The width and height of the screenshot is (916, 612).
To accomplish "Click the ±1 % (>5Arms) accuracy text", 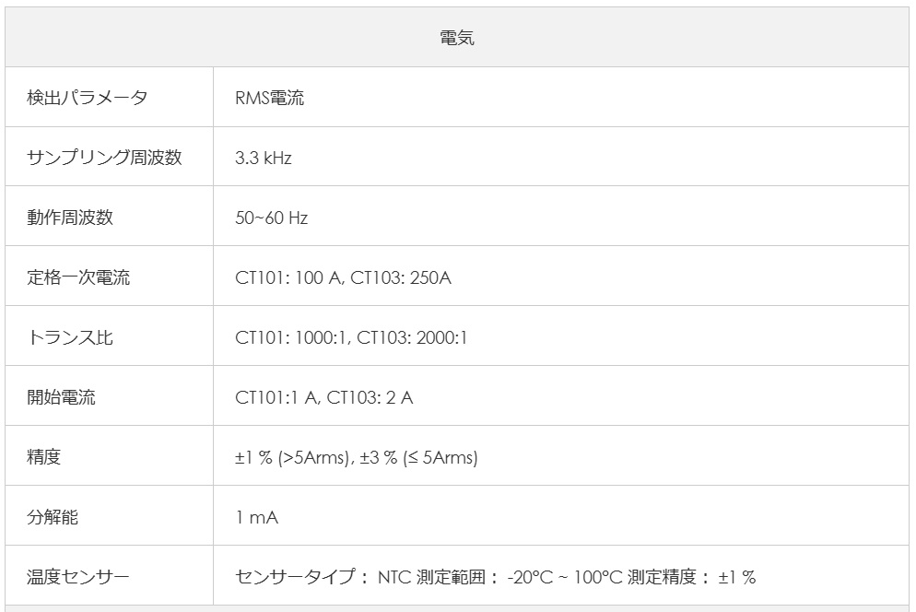I will (292, 457).
